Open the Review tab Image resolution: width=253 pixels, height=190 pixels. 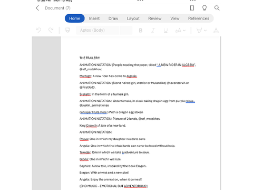click(x=155, y=18)
